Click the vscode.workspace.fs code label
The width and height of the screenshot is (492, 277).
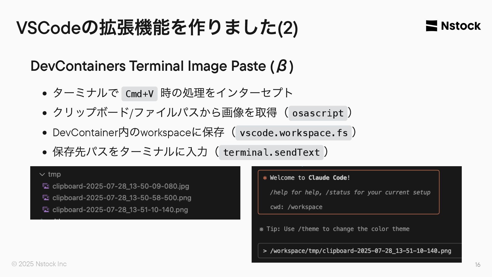294,133
